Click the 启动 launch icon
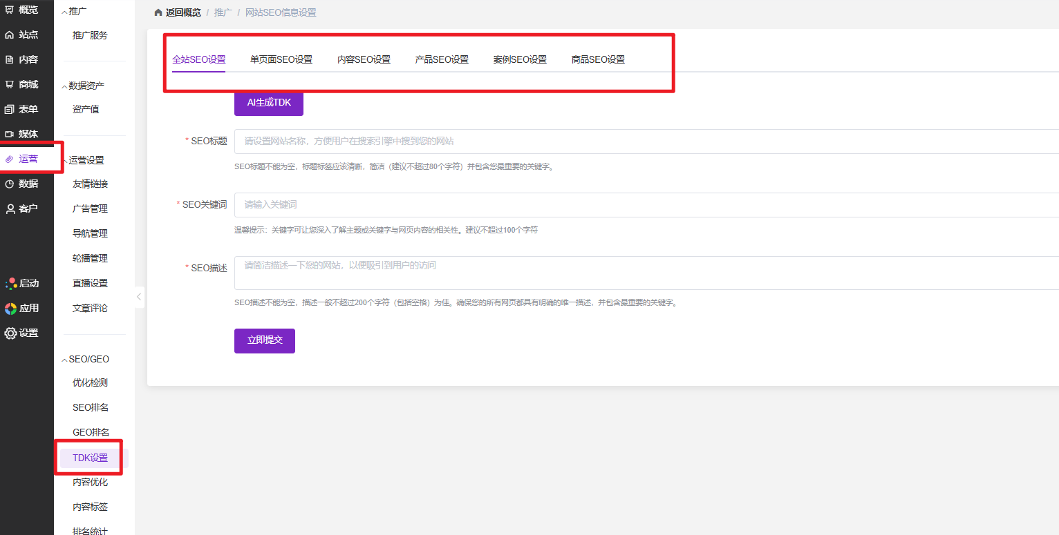The height and width of the screenshot is (535, 1059). (10, 283)
